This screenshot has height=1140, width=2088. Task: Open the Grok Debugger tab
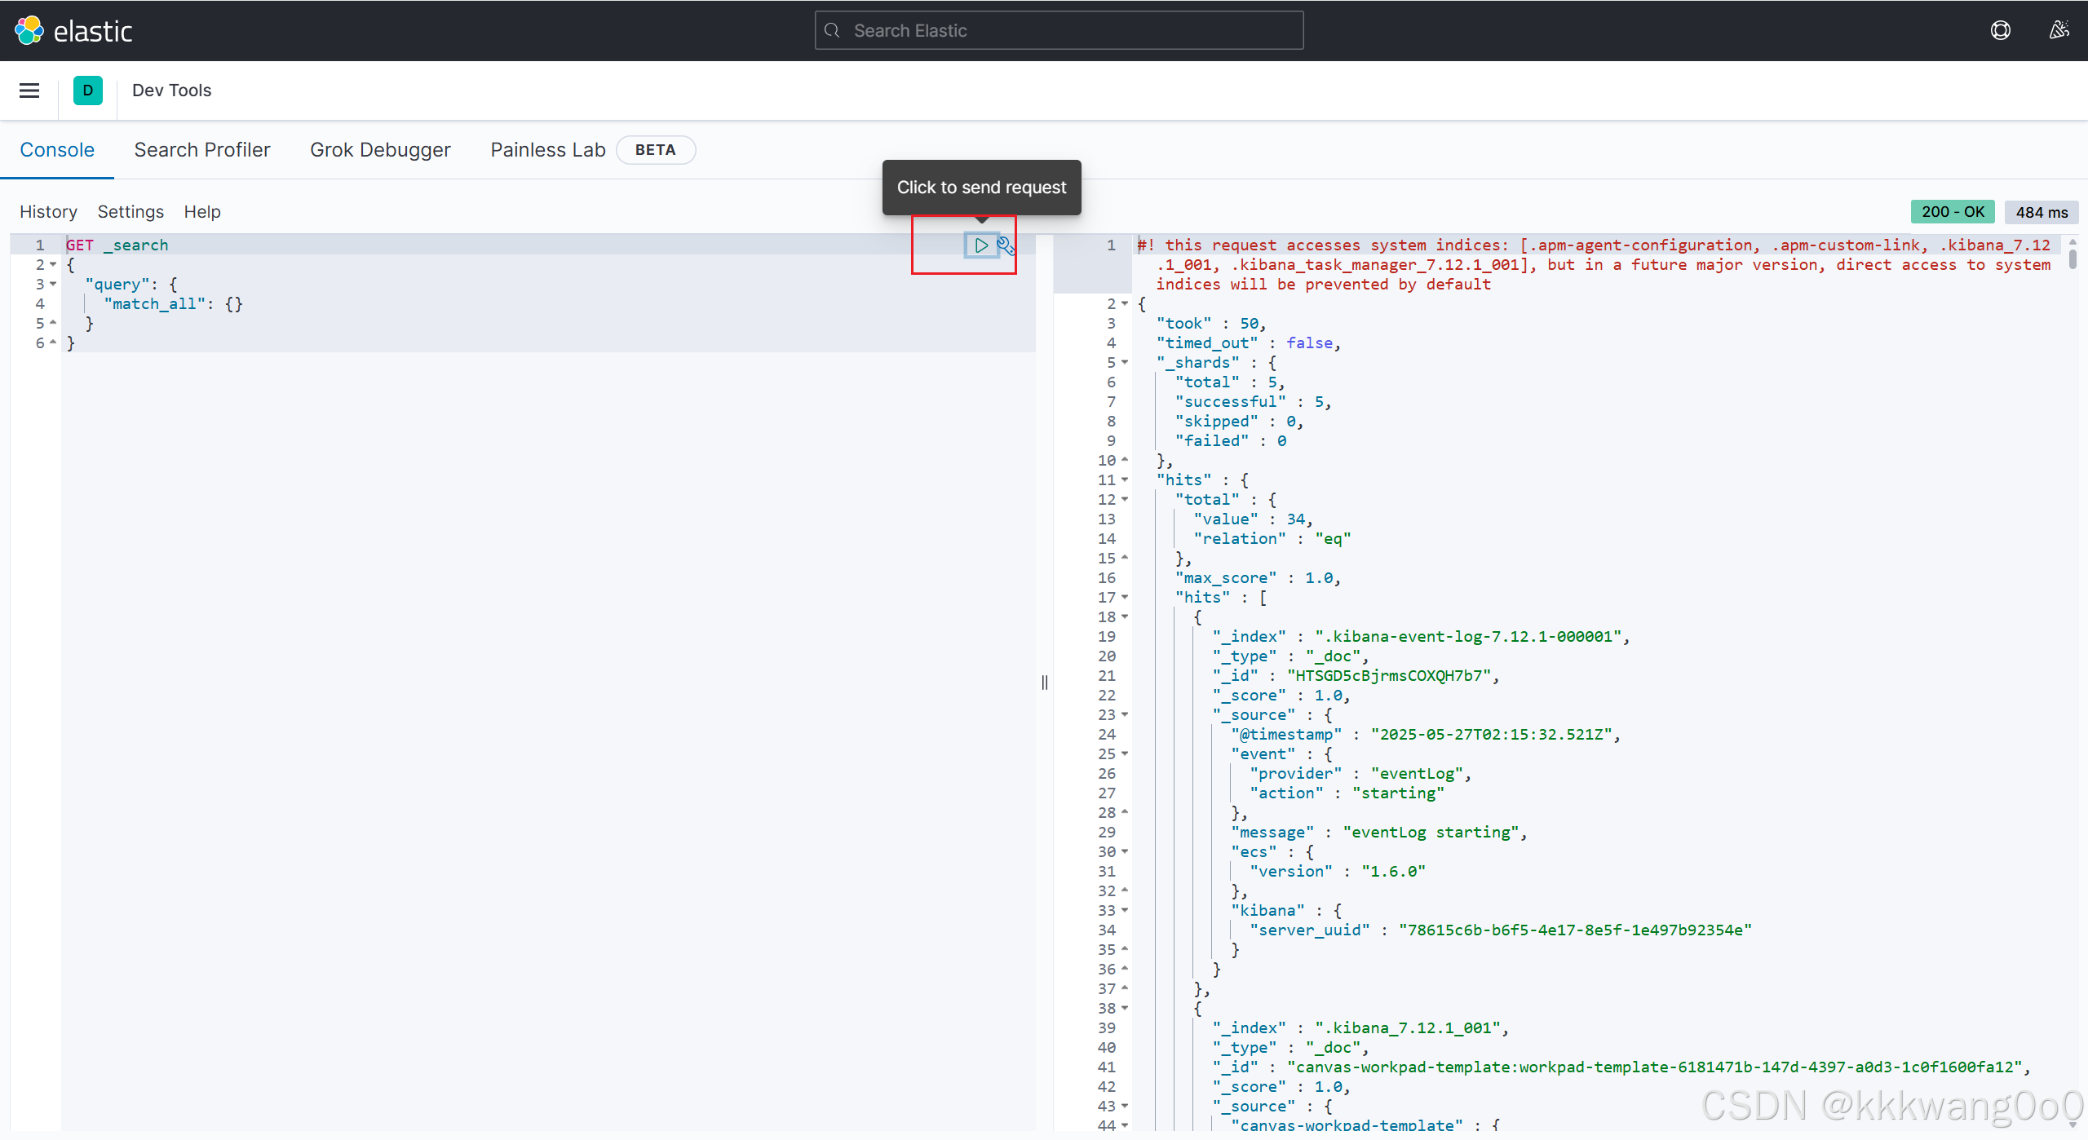coord(380,150)
